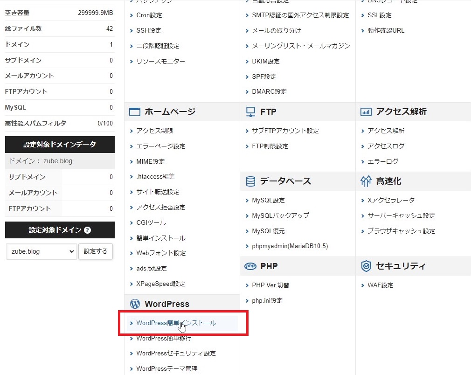Click the セキュリティ shield icon
This screenshot has width=471, height=375.
(x=366, y=266)
